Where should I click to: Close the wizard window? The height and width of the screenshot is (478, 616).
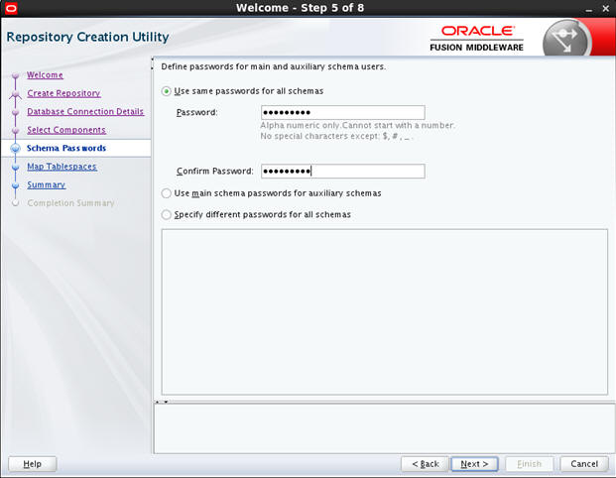605,8
